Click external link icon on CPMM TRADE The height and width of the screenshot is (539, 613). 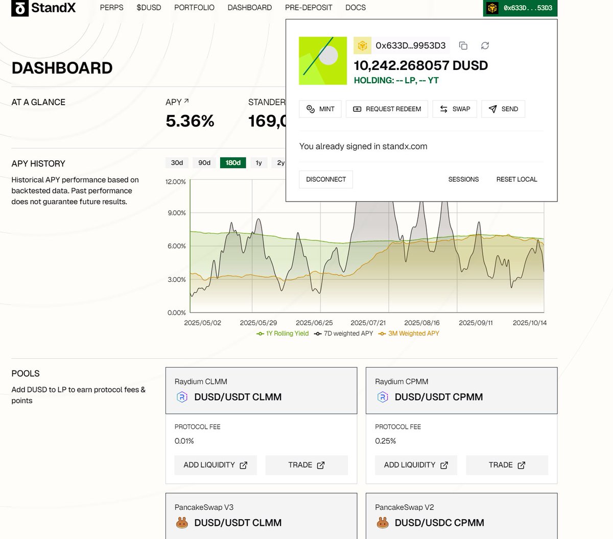(x=522, y=465)
